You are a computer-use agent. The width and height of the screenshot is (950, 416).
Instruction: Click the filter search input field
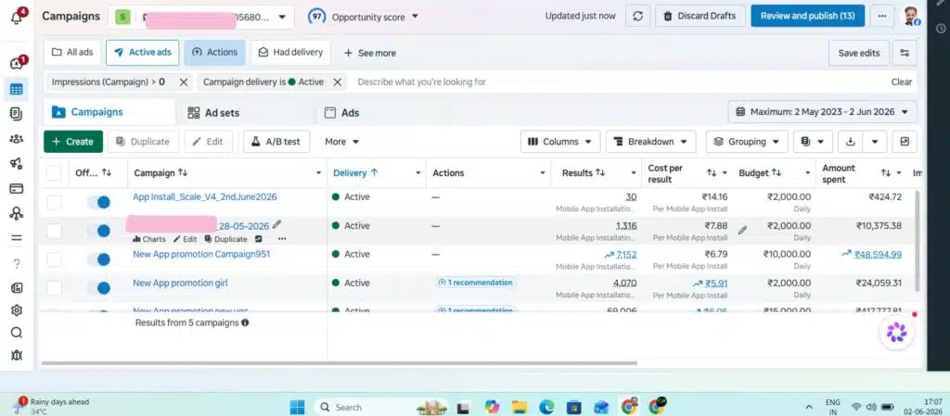619,82
